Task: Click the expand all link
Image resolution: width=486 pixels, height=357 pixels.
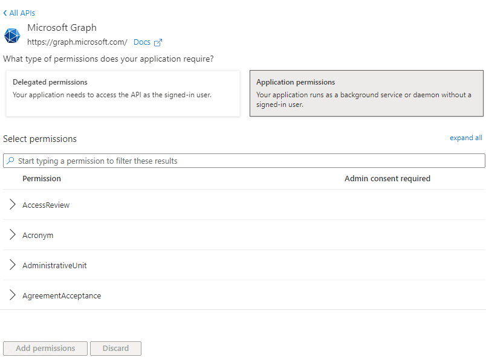Action: click(x=465, y=138)
